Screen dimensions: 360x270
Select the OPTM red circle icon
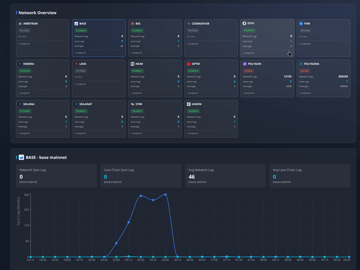tap(189, 64)
